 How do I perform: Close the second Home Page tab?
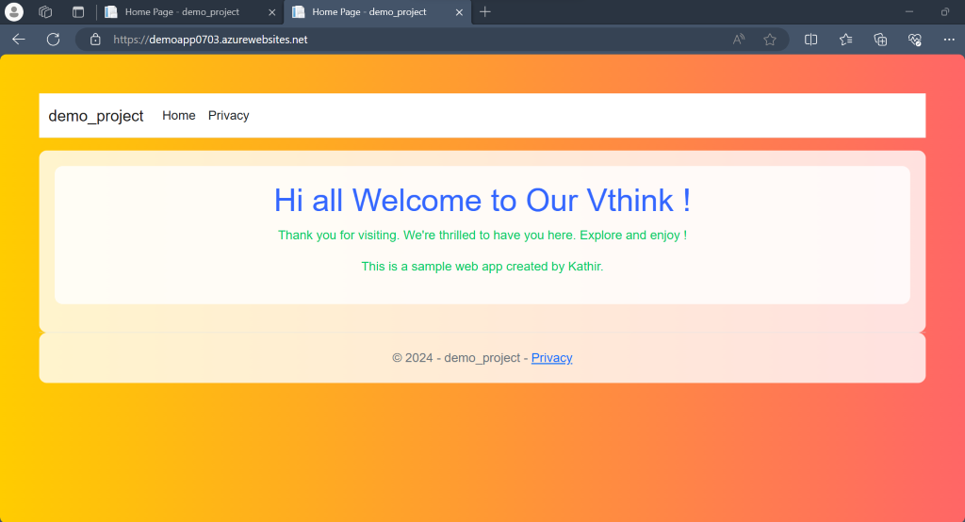459,12
